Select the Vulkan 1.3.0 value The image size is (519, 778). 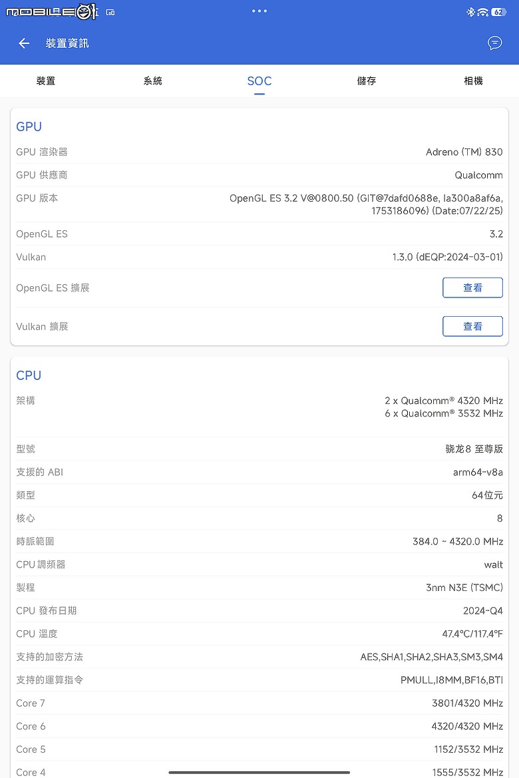(447, 257)
